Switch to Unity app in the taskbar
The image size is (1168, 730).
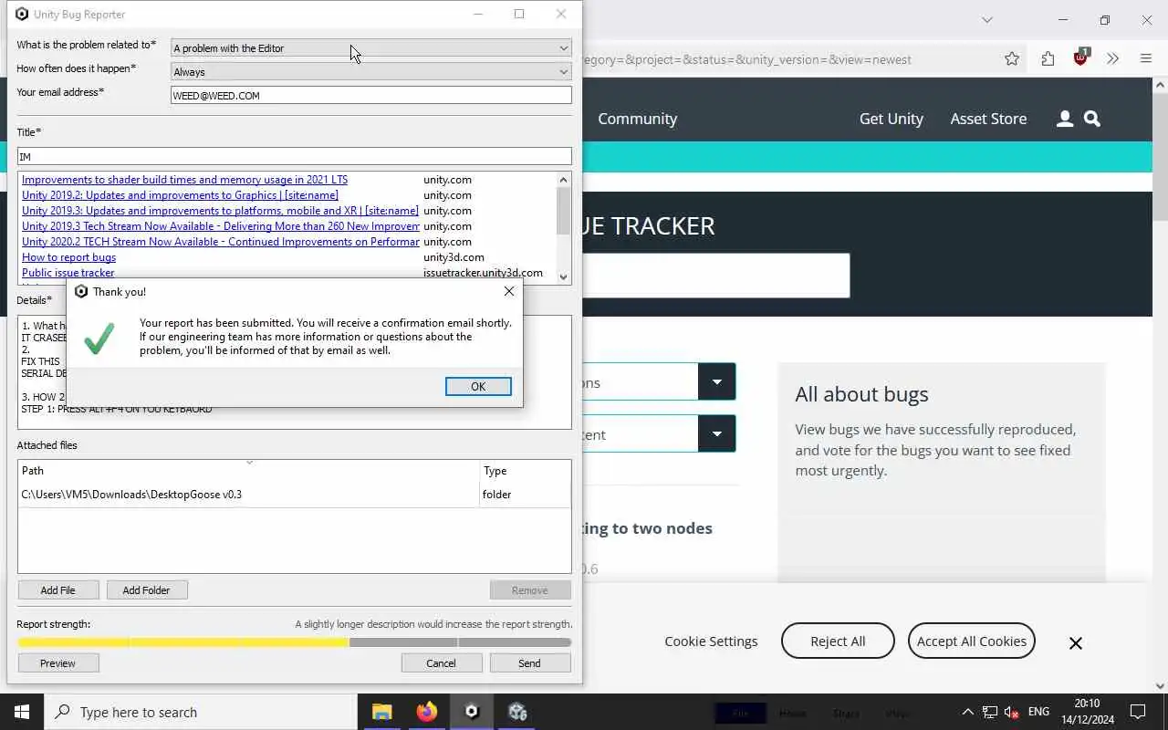[472, 712]
